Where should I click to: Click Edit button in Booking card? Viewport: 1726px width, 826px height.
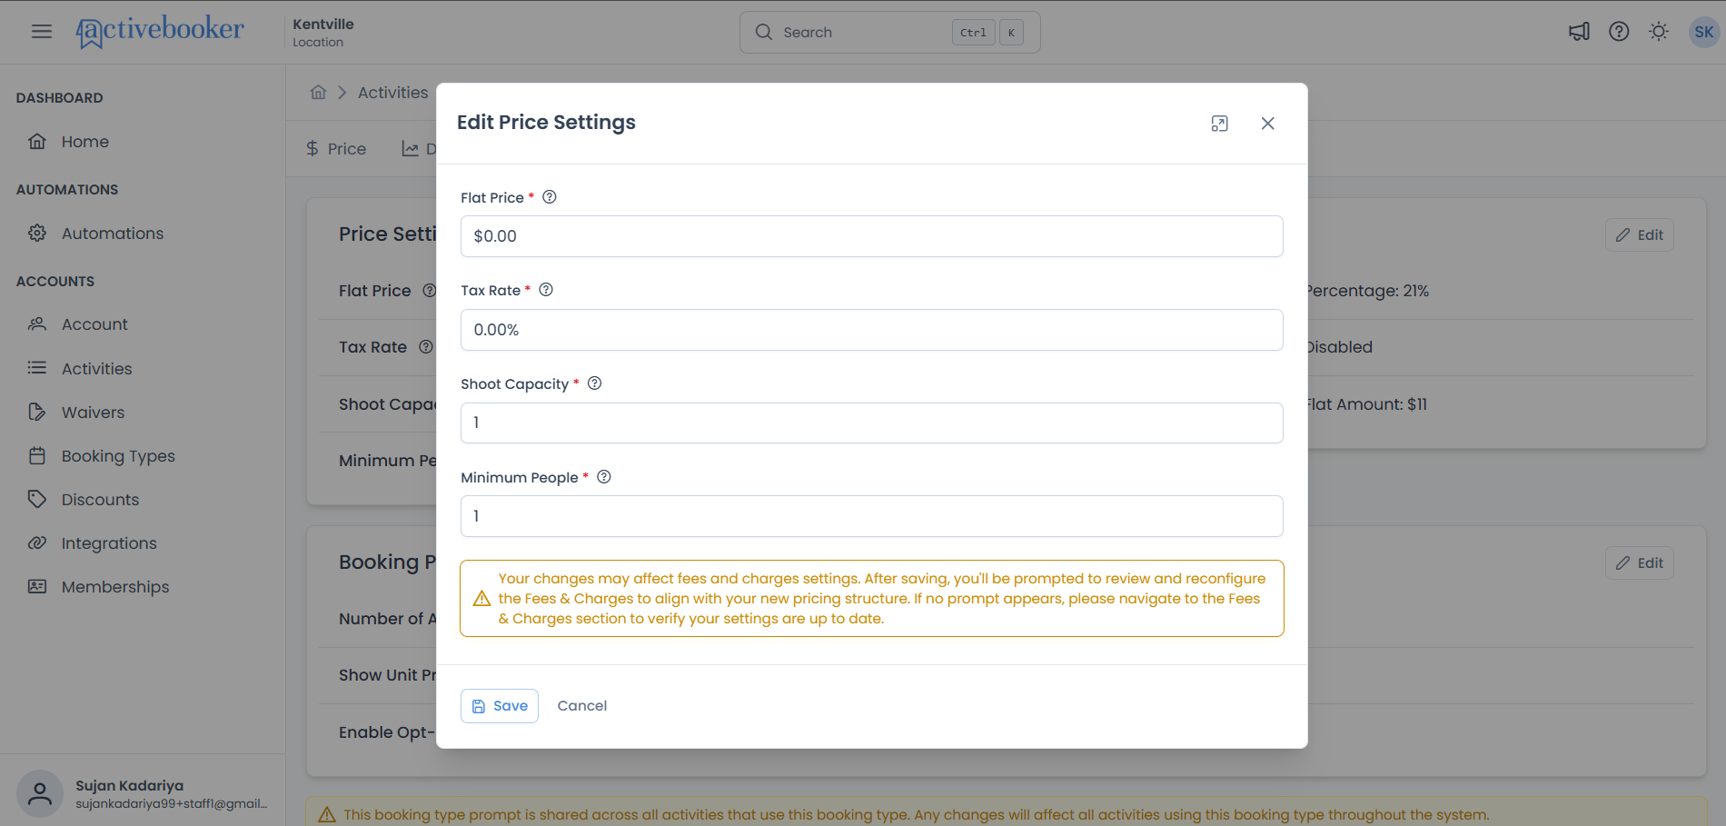point(1640,562)
